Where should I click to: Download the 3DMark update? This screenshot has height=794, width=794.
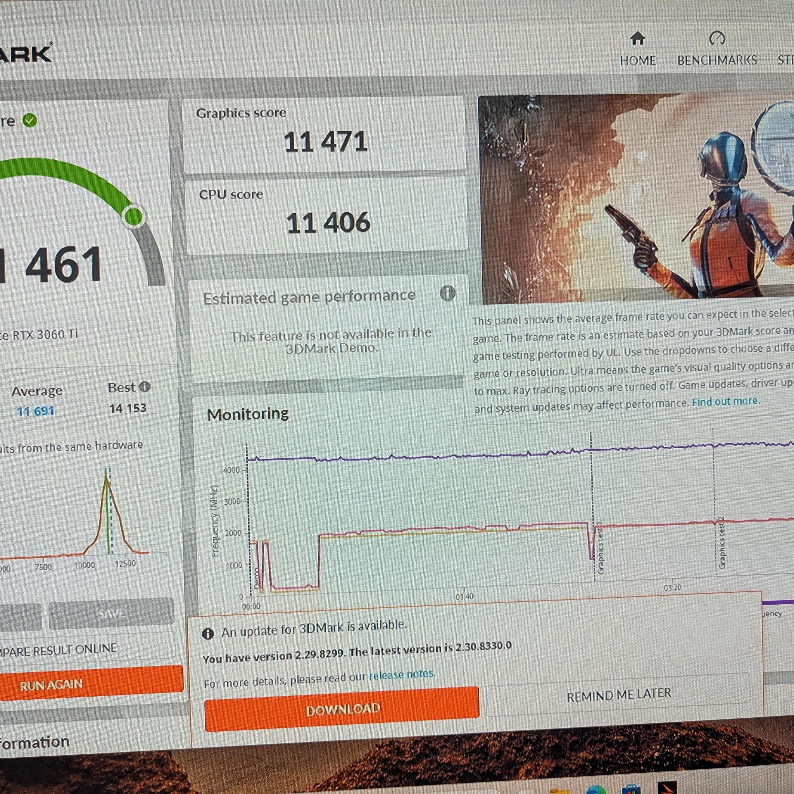pyautogui.click(x=342, y=709)
